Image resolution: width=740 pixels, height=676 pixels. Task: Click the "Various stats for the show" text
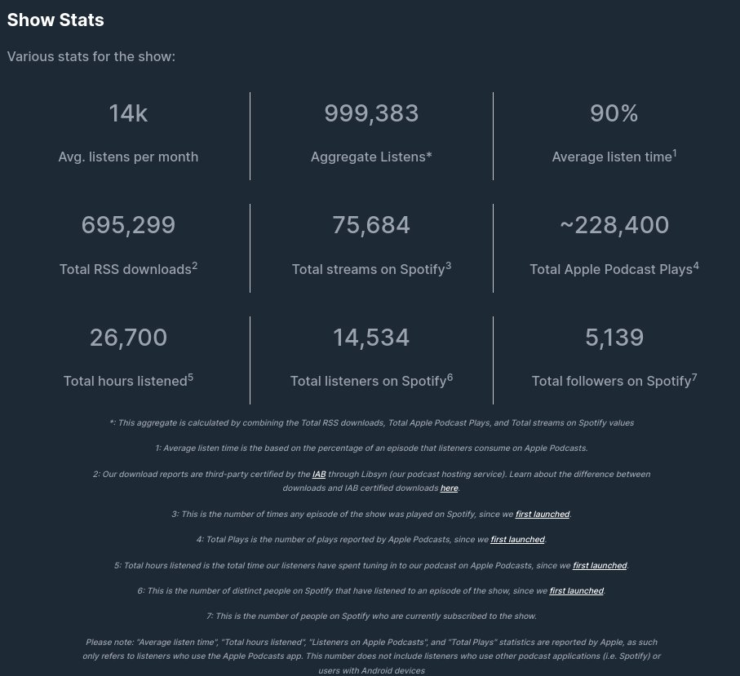tap(91, 56)
